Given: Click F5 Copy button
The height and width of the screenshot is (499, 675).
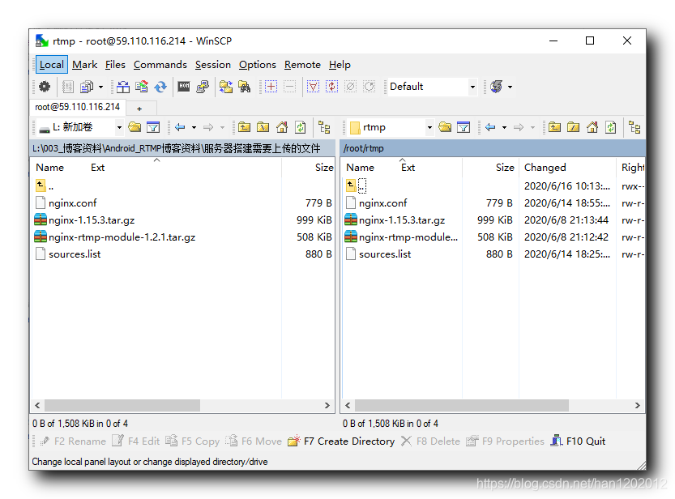Looking at the screenshot, I should (x=192, y=441).
